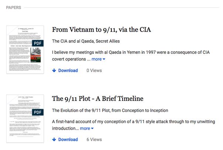The height and width of the screenshot is (150, 223).
Task: Open title 'The 9/11 Plot - A Brief Timeline'
Action: coord(97,99)
